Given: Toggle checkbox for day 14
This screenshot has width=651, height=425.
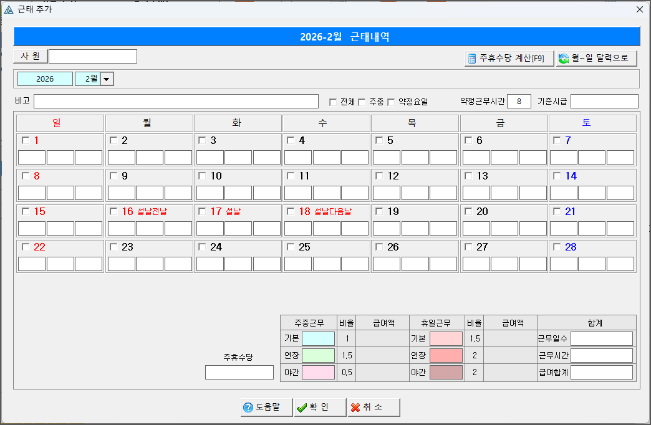Looking at the screenshot, I should pyautogui.click(x=557, y=176).
